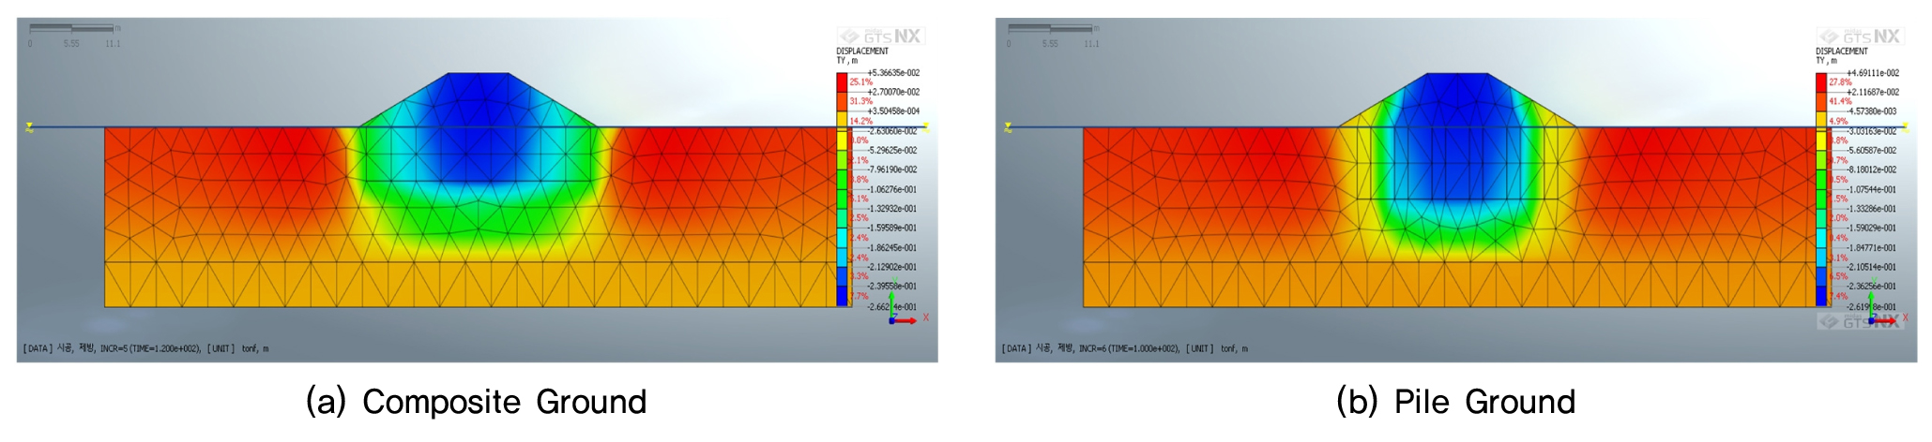Click DISPLACEMENT legend title in Composite Ground view
This screenshot has height=442, width=1932.
[x=862, y=52]
